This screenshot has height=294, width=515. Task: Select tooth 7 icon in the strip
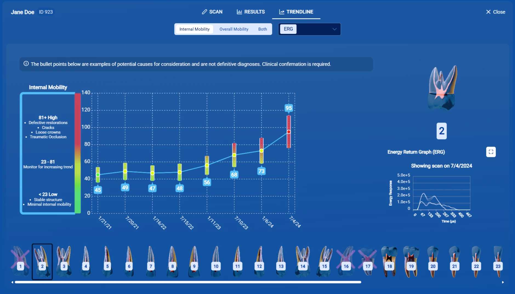tap(151, 261)
